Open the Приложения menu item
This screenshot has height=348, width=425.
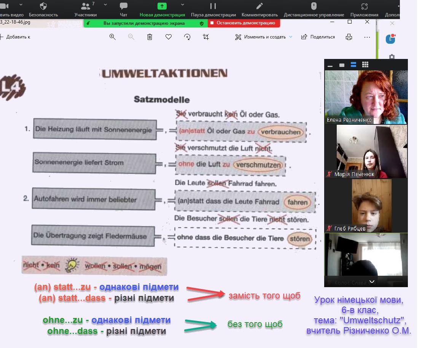[x=364, y=10]
